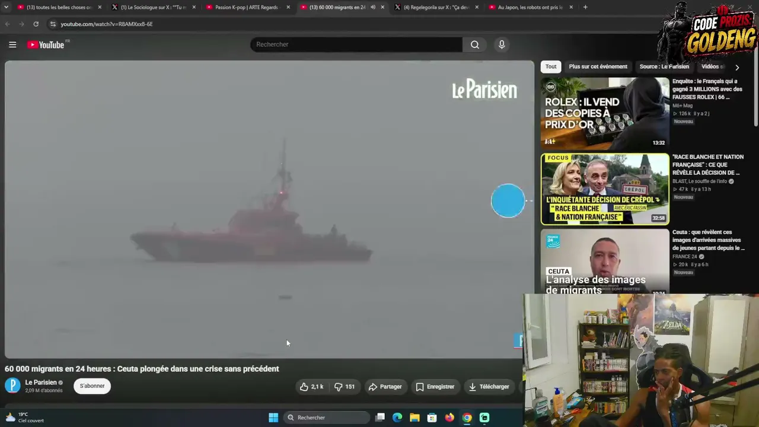Viewport: 759px width, 427px height.
Task: Download the video with Télécharger
Action: pyautogui.click(x=489, y=387)
